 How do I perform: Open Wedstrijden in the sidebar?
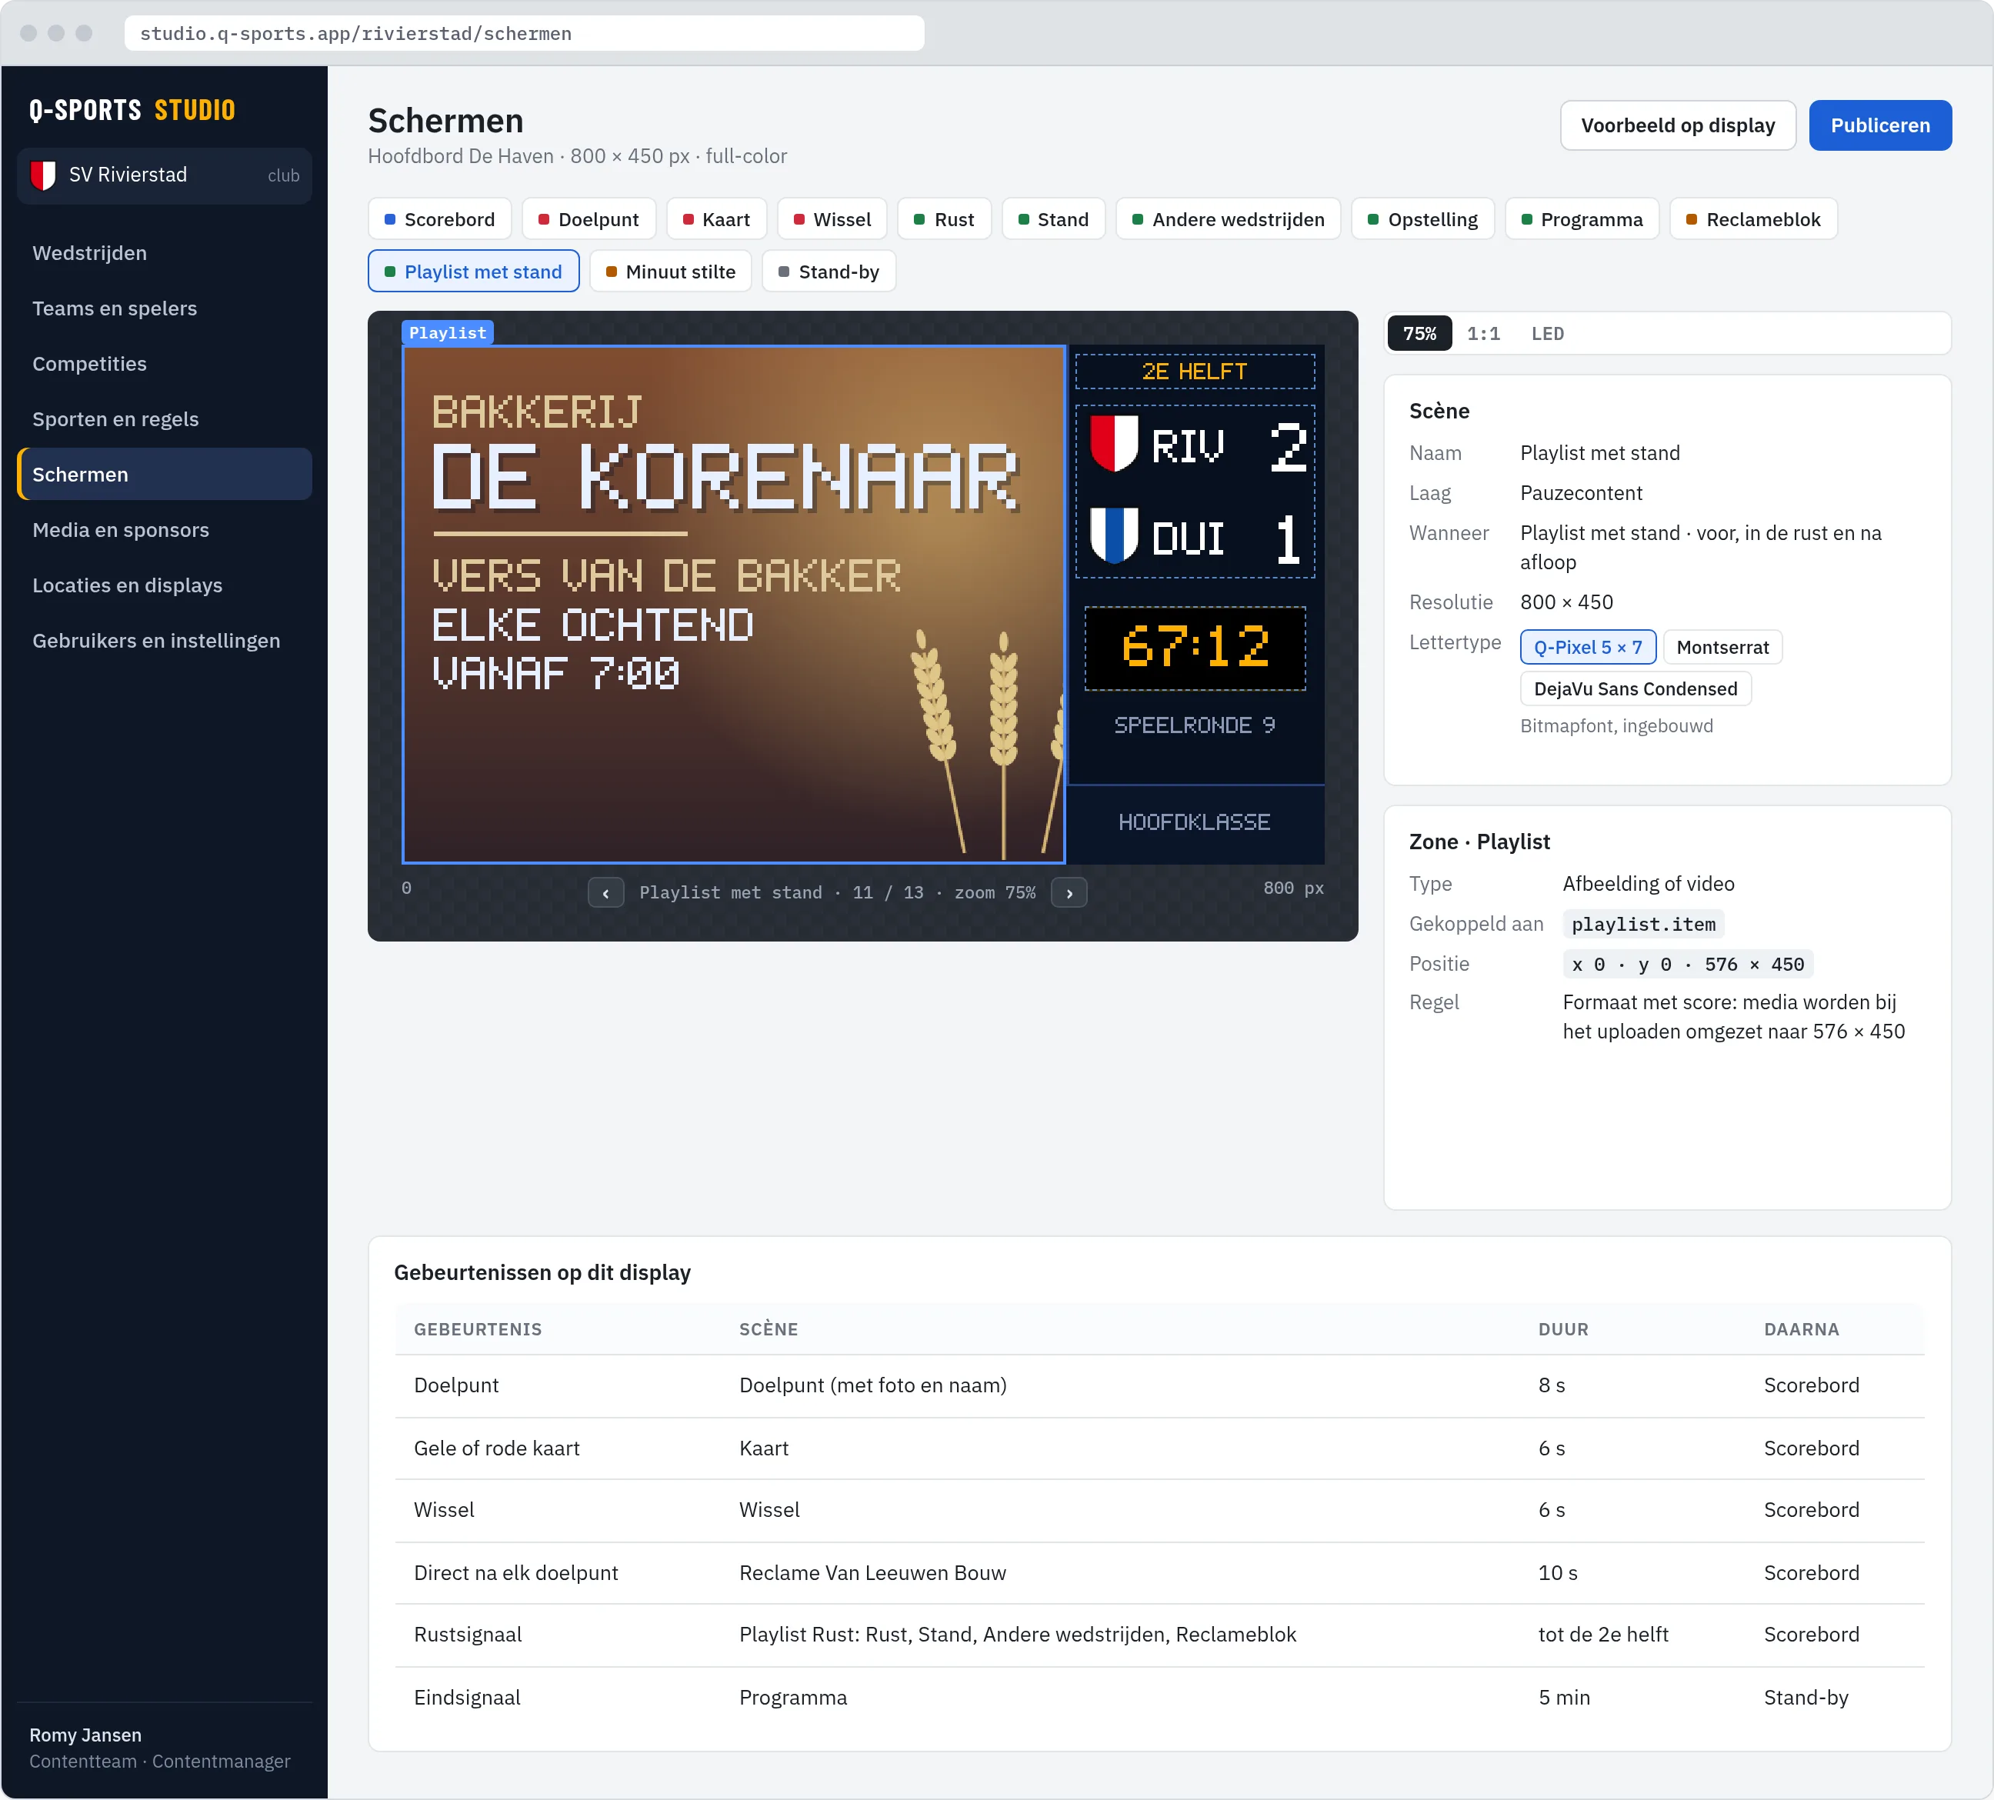164,253
